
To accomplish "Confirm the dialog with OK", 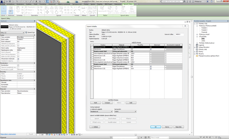I will click(156, 127).
